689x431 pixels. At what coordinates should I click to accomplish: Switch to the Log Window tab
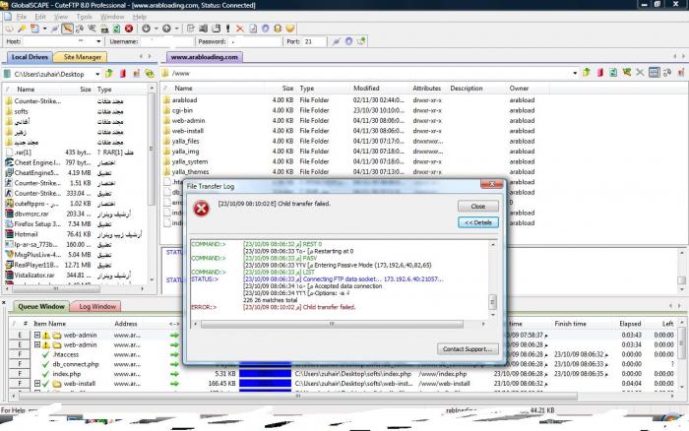97,307
